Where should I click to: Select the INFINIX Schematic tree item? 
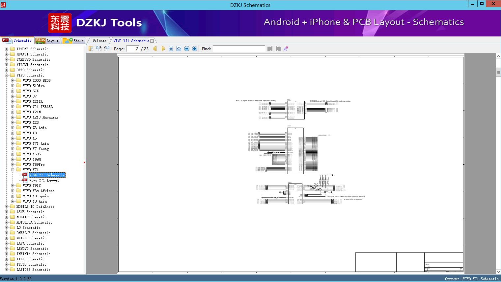pyautogui.click(x=33, y=254)
